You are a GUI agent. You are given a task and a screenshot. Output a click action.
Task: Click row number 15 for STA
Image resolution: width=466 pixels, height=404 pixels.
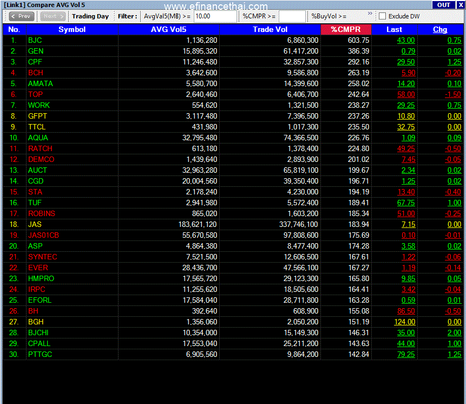click(x=14, y=192)
